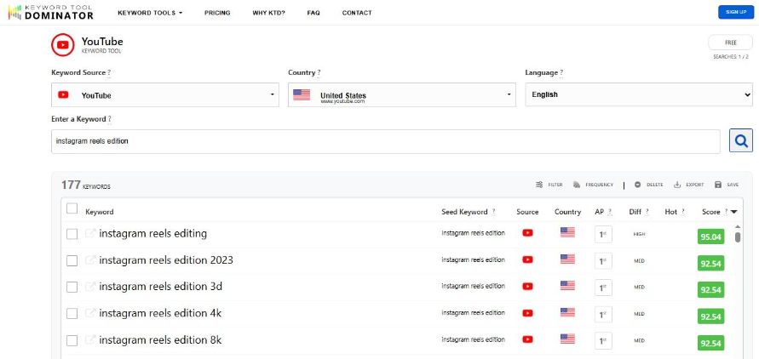Click help question mark next to Seed Keyword header
The height and width of the screenshot is (359, 759).
pyautogui.click(x=494, y=212)
